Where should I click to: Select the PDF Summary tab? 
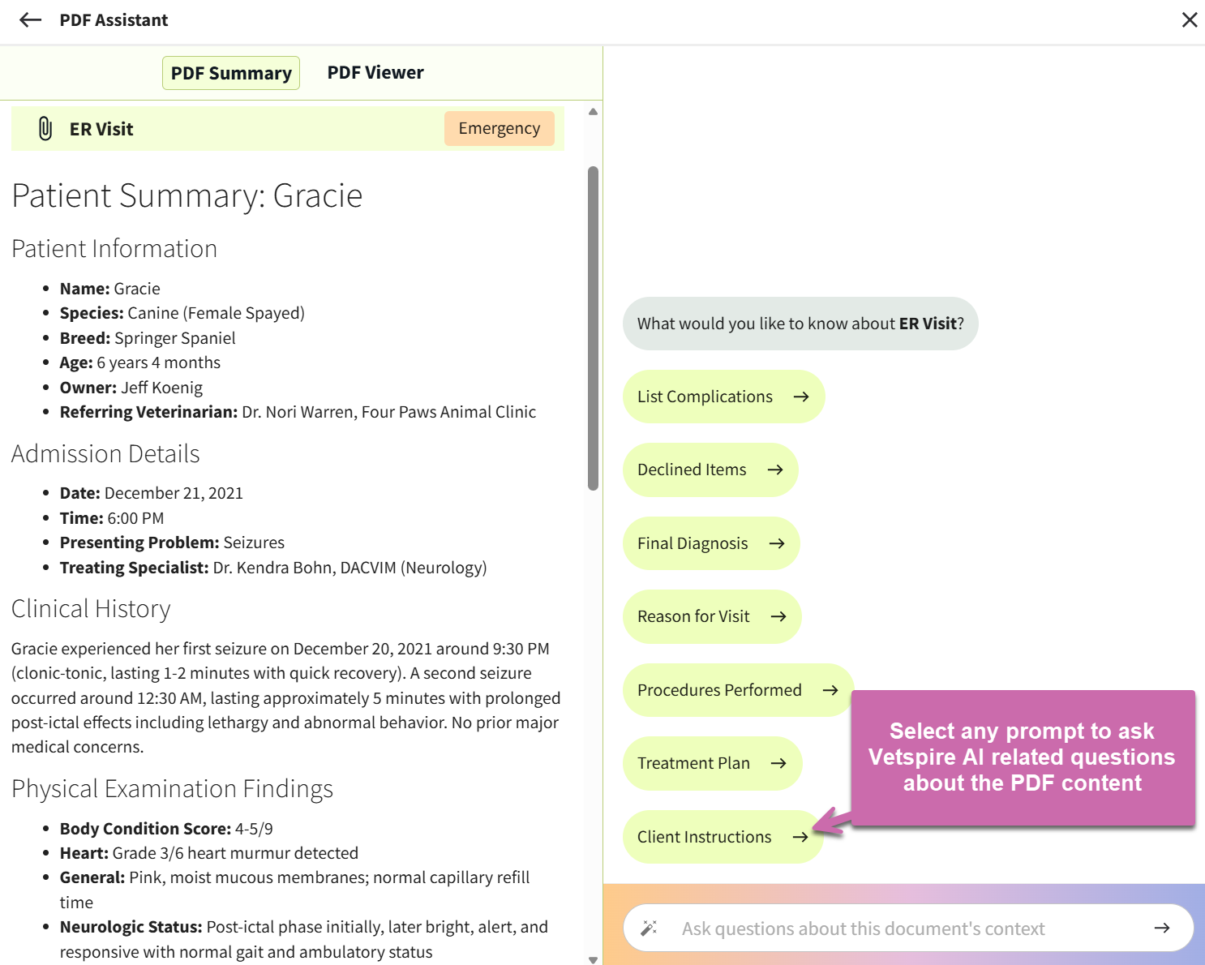pos(230,72)
